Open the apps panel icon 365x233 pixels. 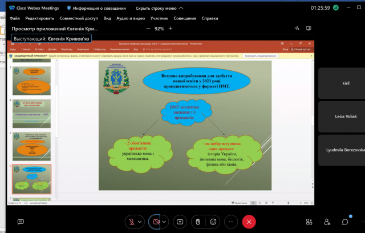click(309, 222)
